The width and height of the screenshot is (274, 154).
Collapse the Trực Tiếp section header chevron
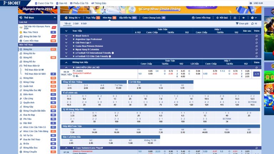pyautogui.click(x=66, y=31)
